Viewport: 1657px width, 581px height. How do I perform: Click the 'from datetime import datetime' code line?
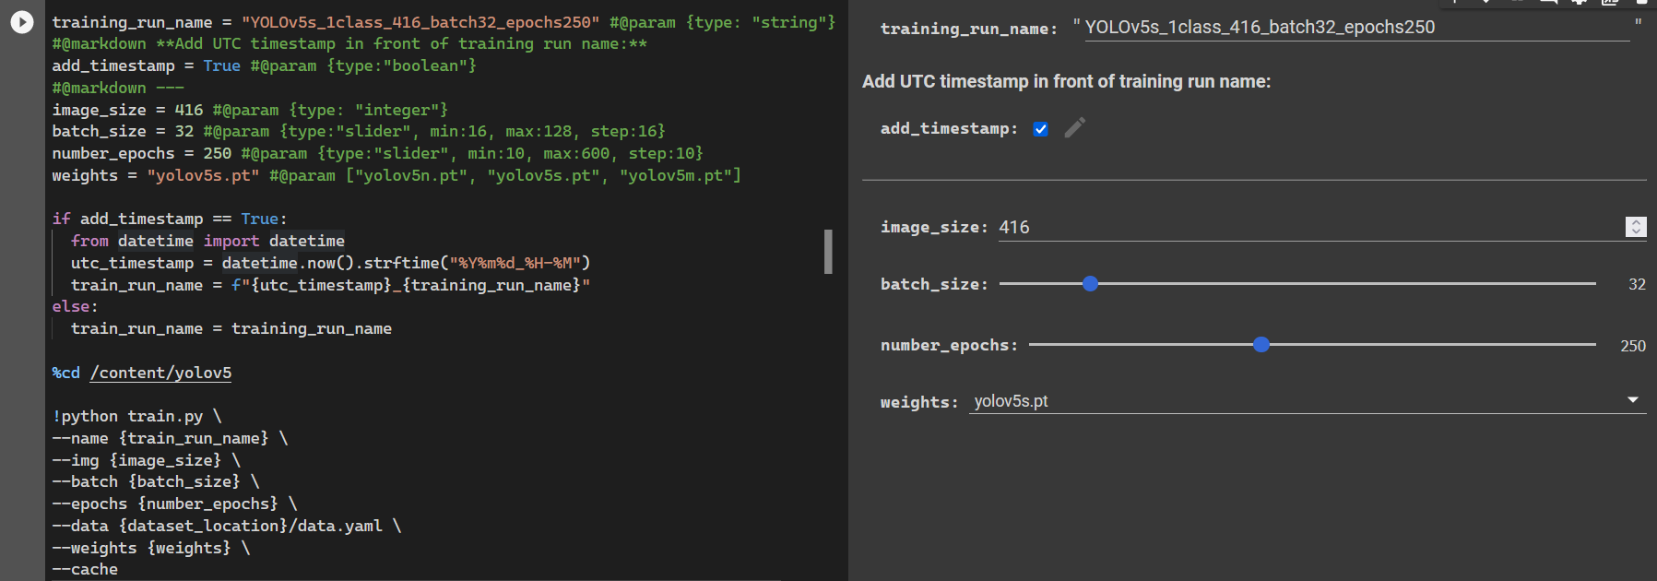[207, 241]
